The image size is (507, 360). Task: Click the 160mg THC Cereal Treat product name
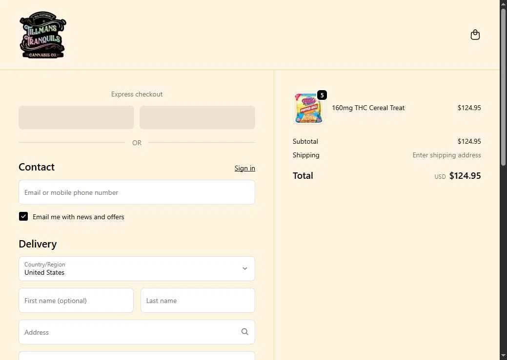coord(368,108)
